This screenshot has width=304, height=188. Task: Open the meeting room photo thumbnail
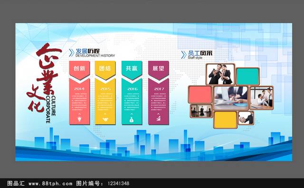201,111
